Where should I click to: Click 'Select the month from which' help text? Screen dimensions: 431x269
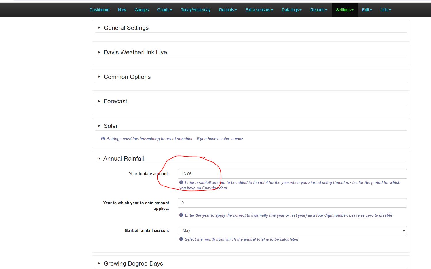(242, 239)
